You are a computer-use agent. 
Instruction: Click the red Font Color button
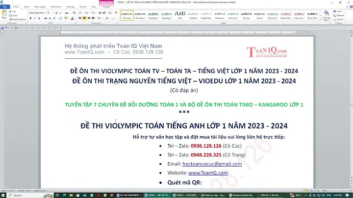click(x=72, y=18)
